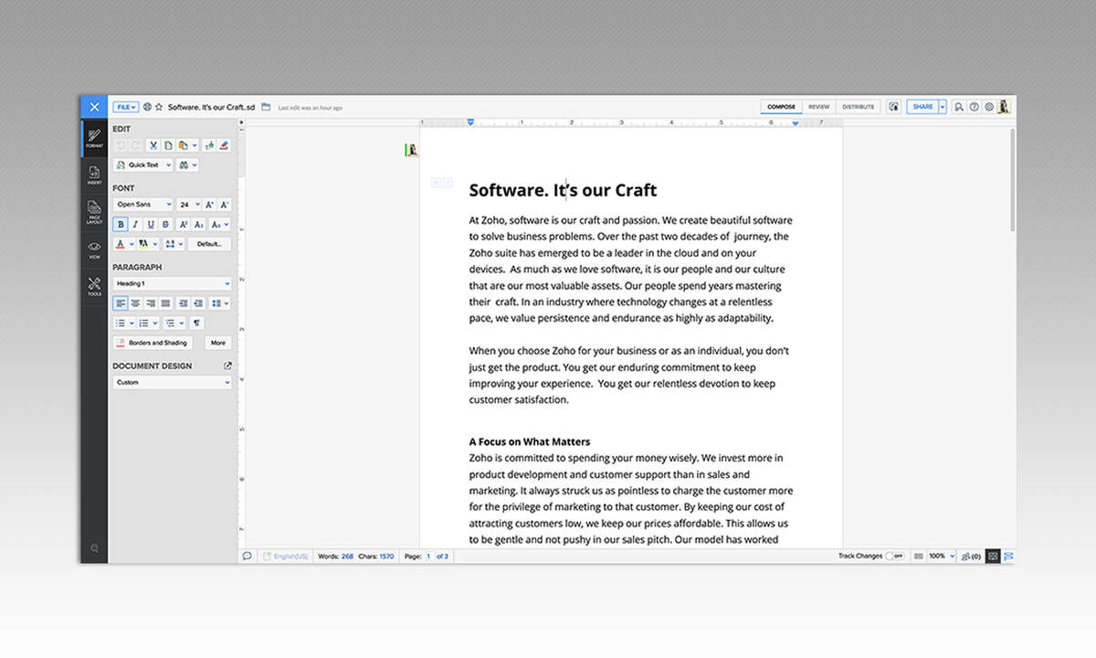Viewport: 1096px width, 658px height.
Task: Open the character spacing dropdown
Action: 174,244
